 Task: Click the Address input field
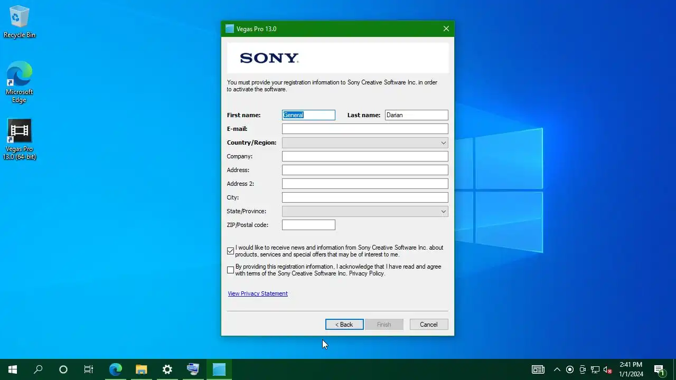pos(365,170)
